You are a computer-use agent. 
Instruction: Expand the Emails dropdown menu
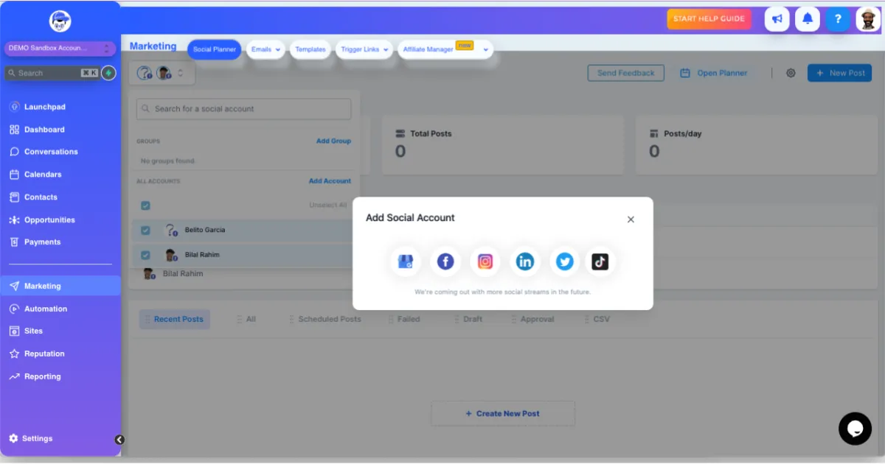click(265, 49)
